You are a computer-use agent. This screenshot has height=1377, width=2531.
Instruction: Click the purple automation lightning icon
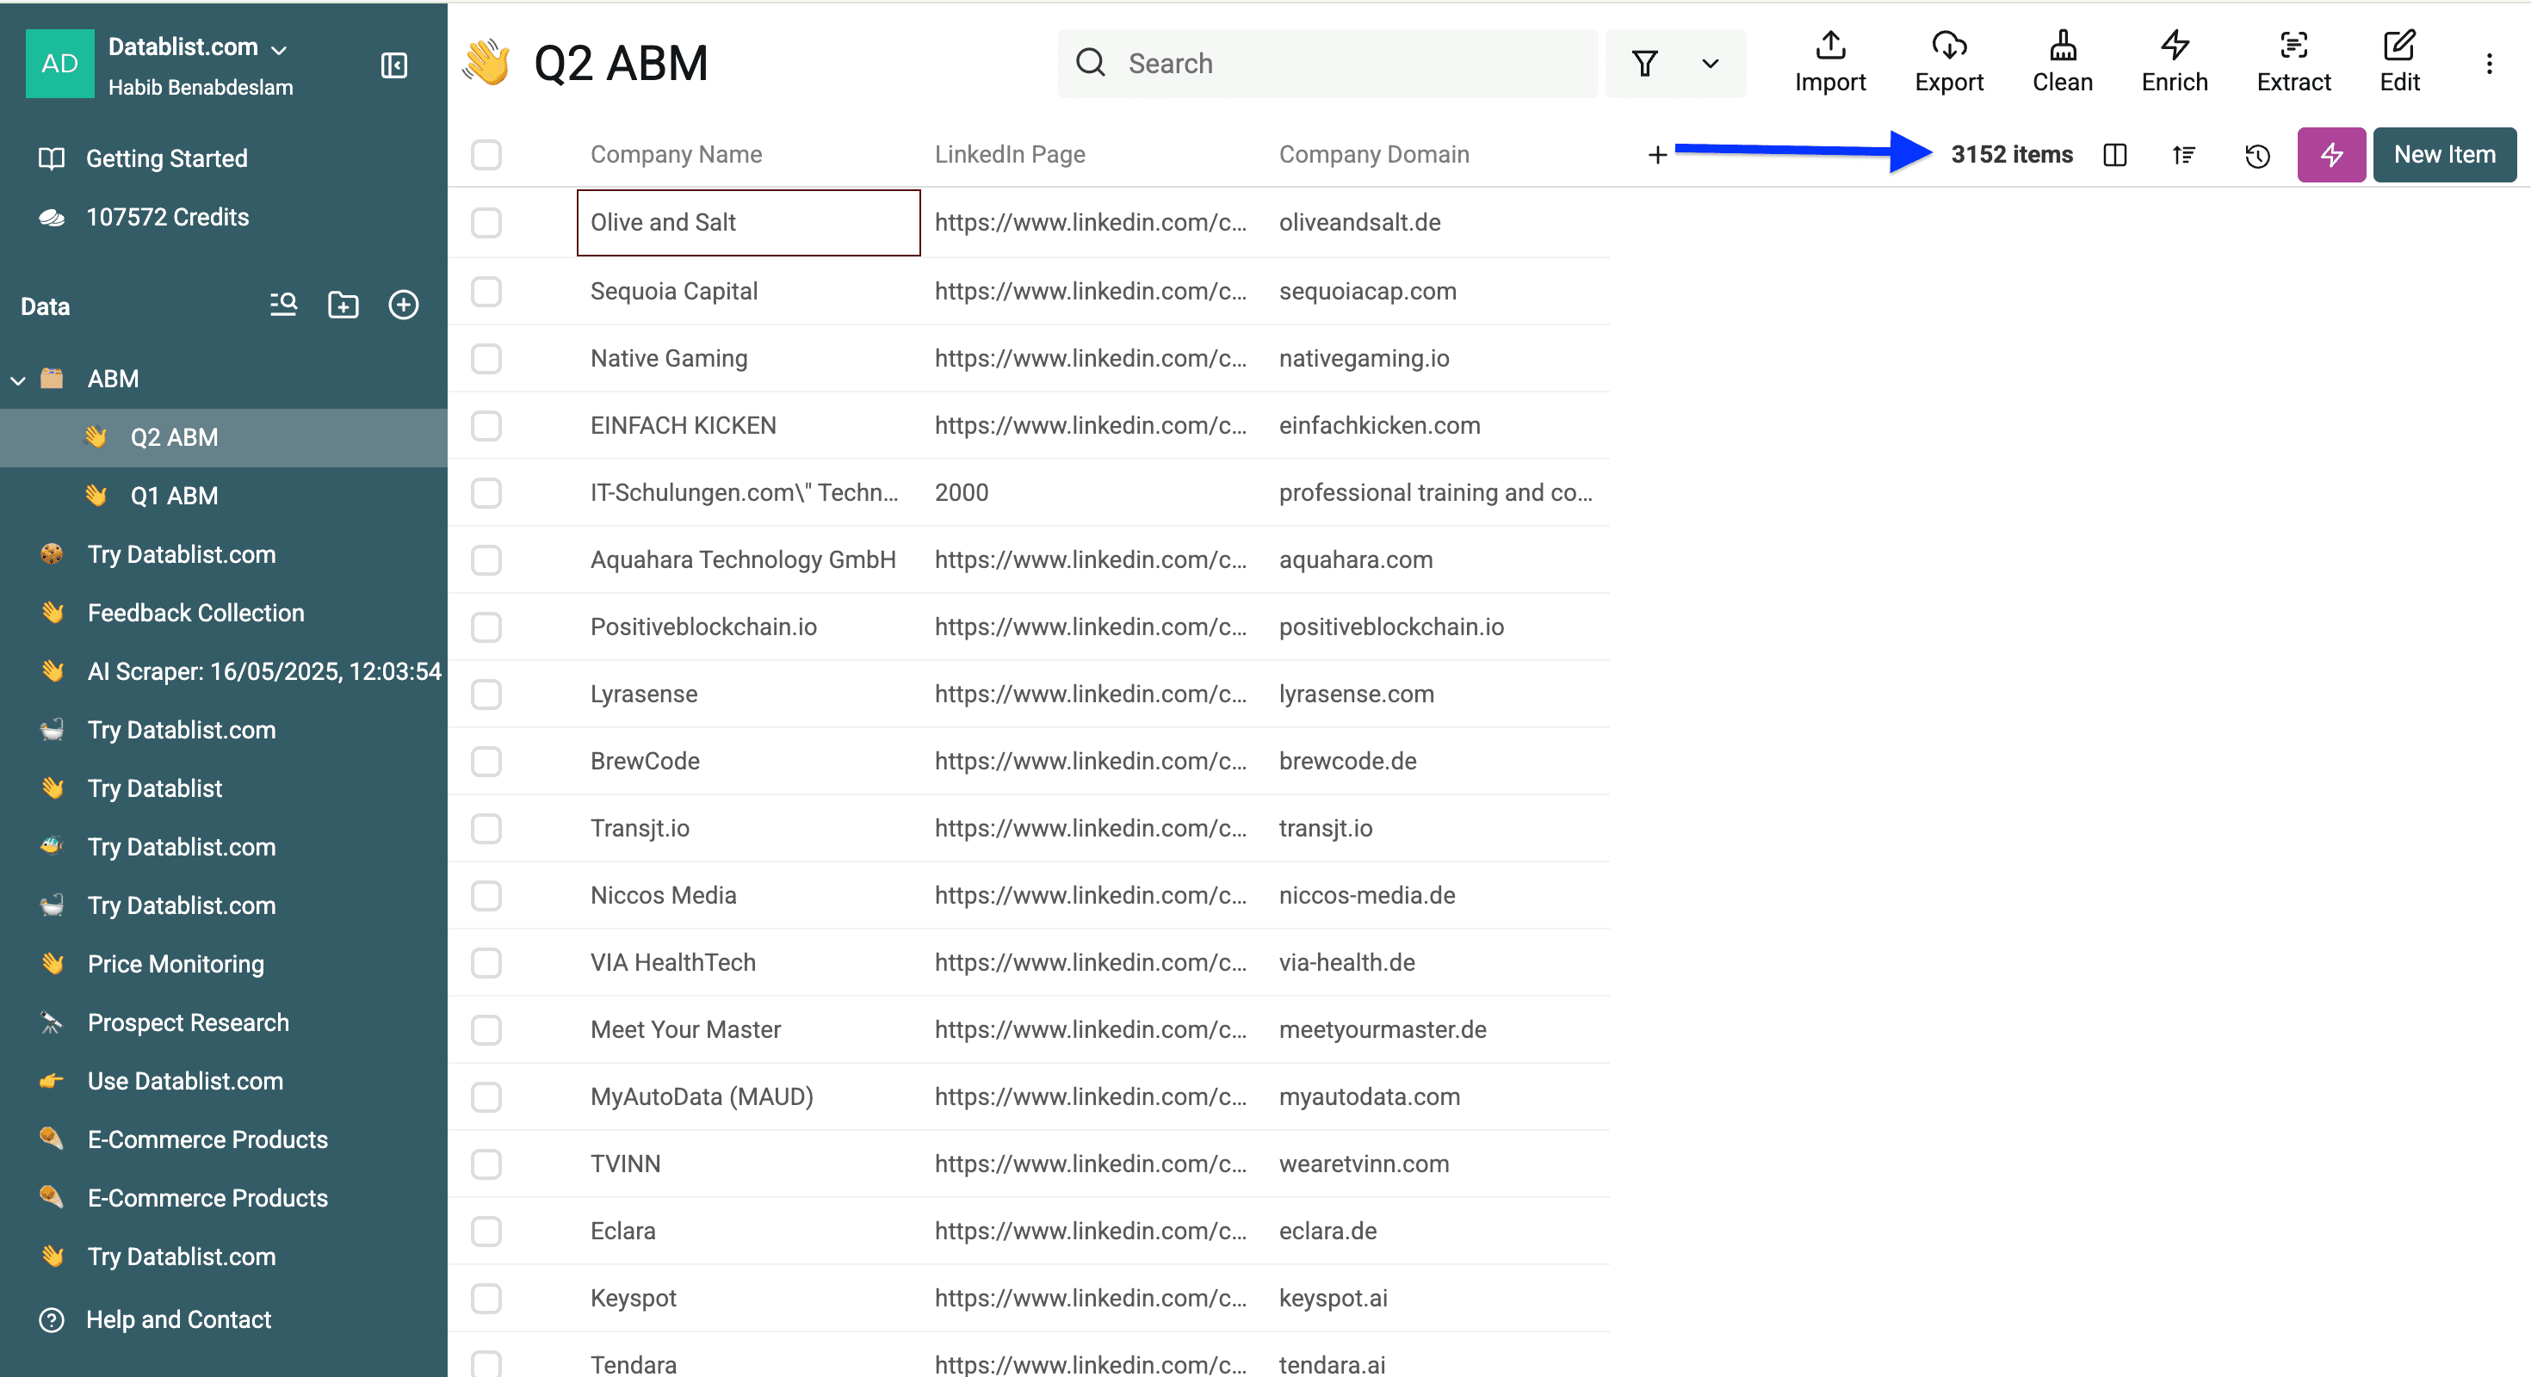[2330, 154]
